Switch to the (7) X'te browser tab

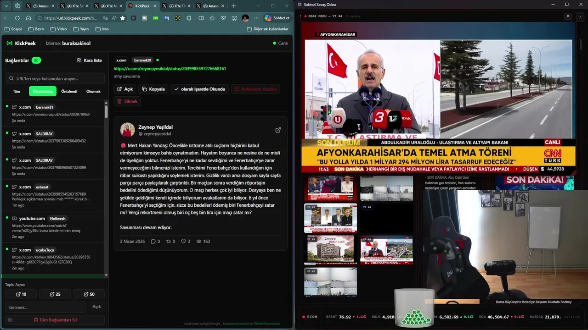[177, 6]
